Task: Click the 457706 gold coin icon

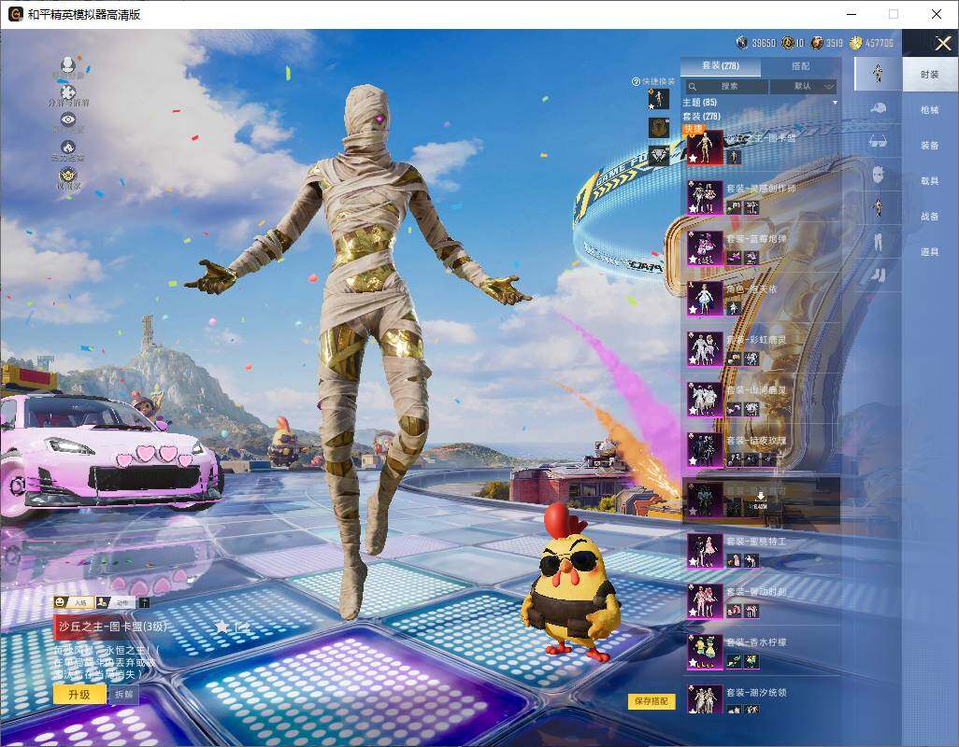Action: pos(855,42)
